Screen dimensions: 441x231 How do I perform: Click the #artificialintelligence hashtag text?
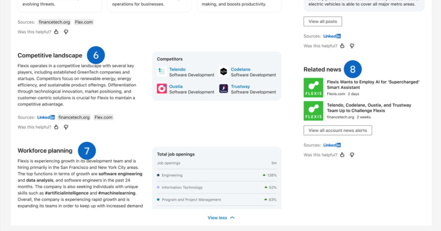click(x=67, y=193)
